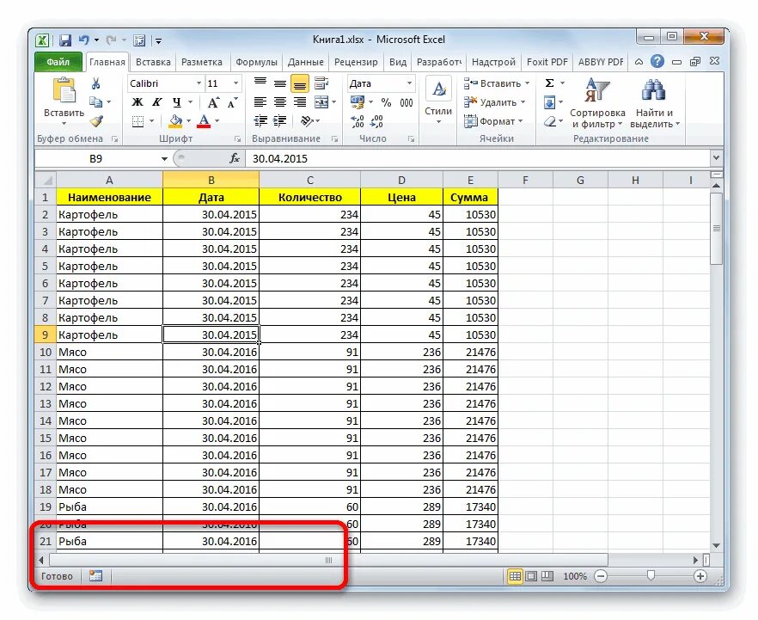The width and height of the screenshot is (758, 620).
Task: Click the Cut scissors icon
Action: [x=95, y=83]
